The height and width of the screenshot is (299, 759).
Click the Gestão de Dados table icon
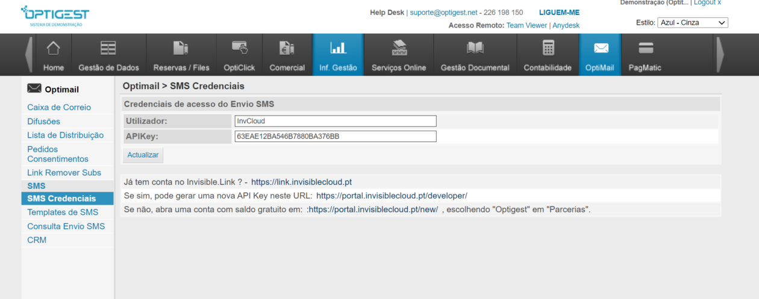(108, 48)
